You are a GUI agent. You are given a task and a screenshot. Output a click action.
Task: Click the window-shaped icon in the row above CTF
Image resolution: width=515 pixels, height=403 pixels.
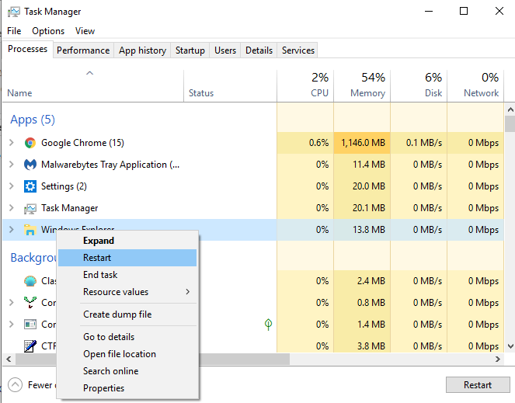pyautogui.click(x=30, y=325)
